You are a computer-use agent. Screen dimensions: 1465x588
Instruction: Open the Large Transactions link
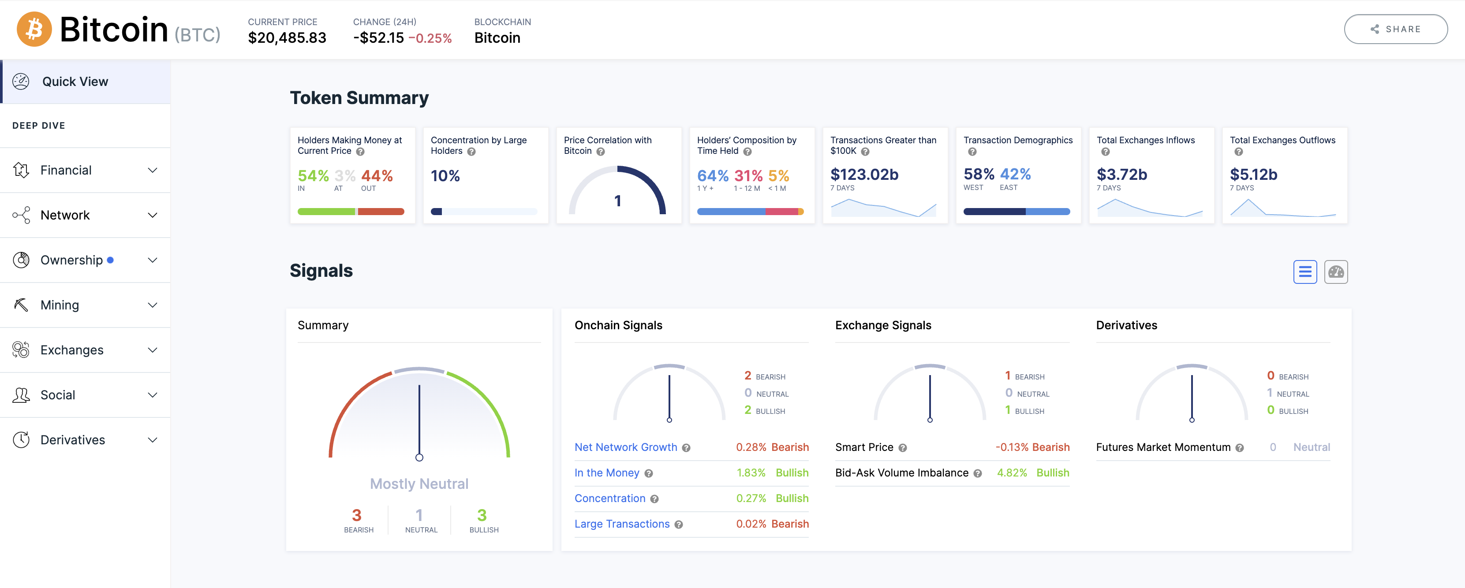tap(622, 524)
